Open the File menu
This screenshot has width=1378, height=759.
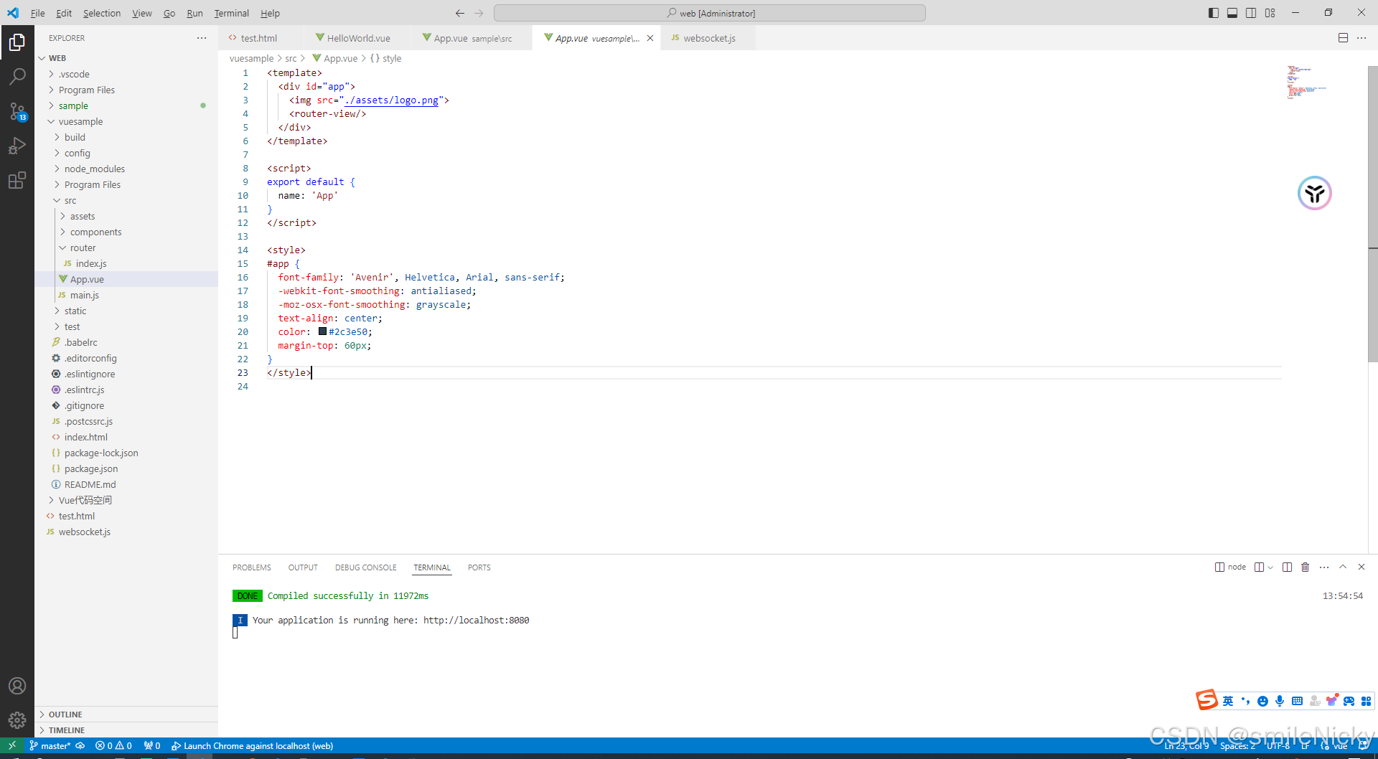pyautogui.click(x=38, y=13)
